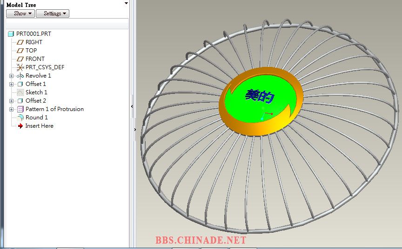Click the Revolve 1 feature icon
Screen dimensions: 402x249
[x=20, y=76]
